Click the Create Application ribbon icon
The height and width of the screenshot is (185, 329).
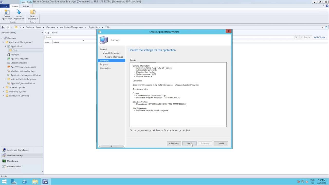pos(7,14)
